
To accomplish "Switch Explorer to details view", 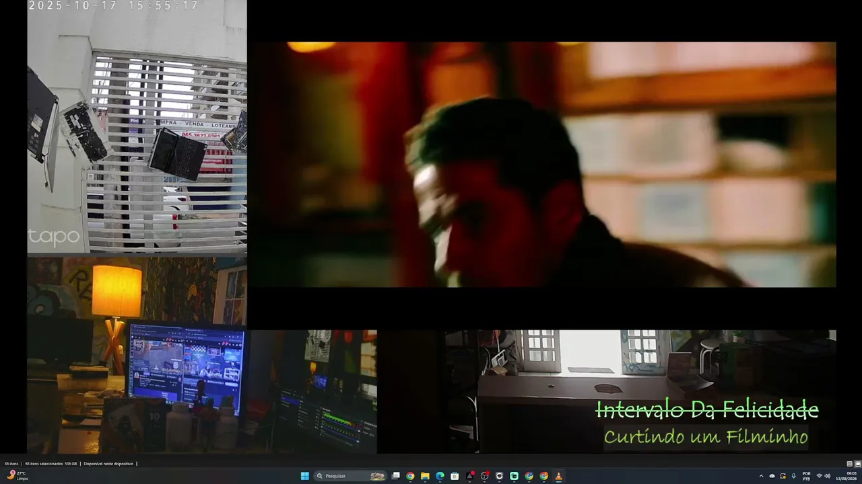I will [850, 464].
